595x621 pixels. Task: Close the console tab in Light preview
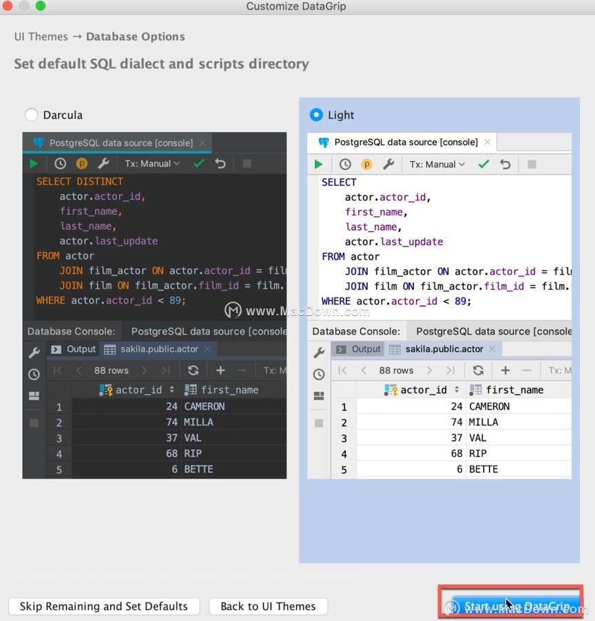(x=488, y=143)
